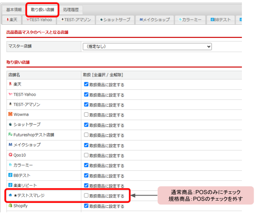Image resolution: width=257 pixels, height=214 pixels.
Task: Uncheck 取扱商品 checkbox for カラーミー row
Action: point(86,165)
